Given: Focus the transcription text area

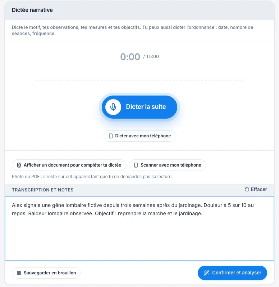Looking at the screenshot, I should tap(139, 229).
